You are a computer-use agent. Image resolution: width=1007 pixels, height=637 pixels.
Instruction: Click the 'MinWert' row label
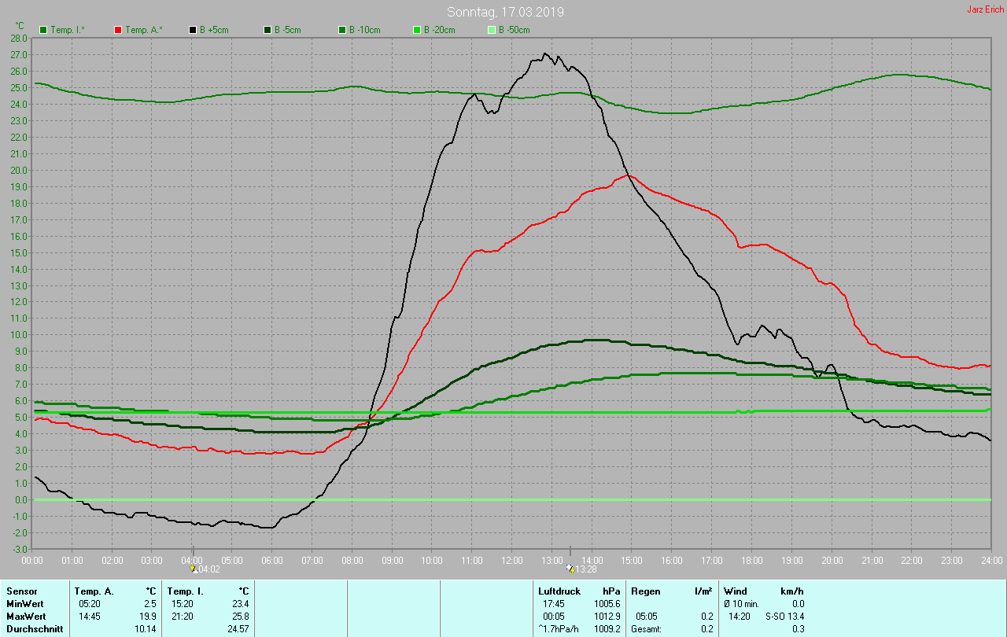point(24,603)
